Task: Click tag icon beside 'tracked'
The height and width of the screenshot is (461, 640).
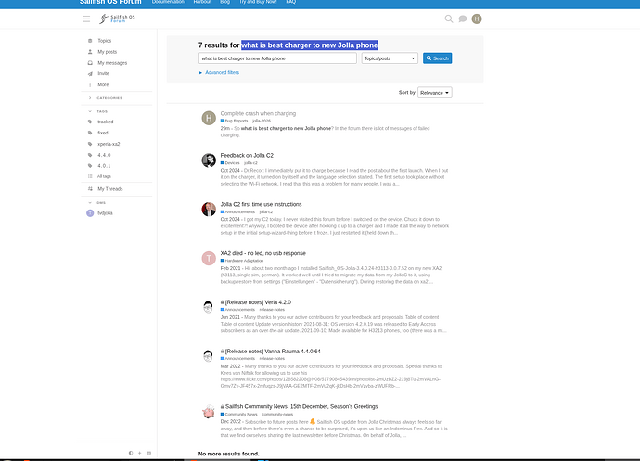Action: tap(90, 122)
